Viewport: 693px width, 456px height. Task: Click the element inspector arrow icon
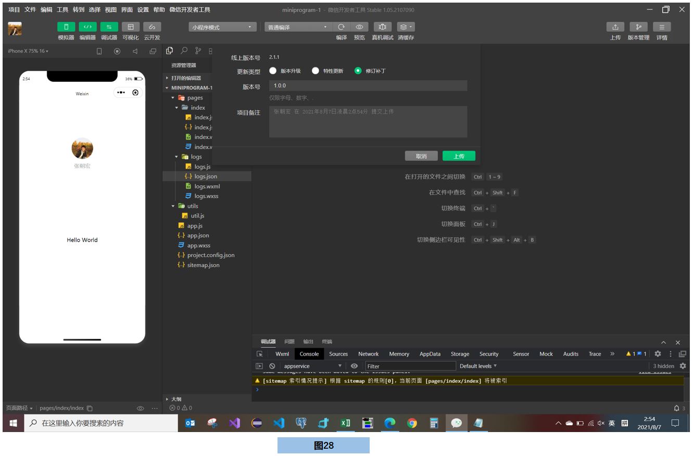[260, 354]
